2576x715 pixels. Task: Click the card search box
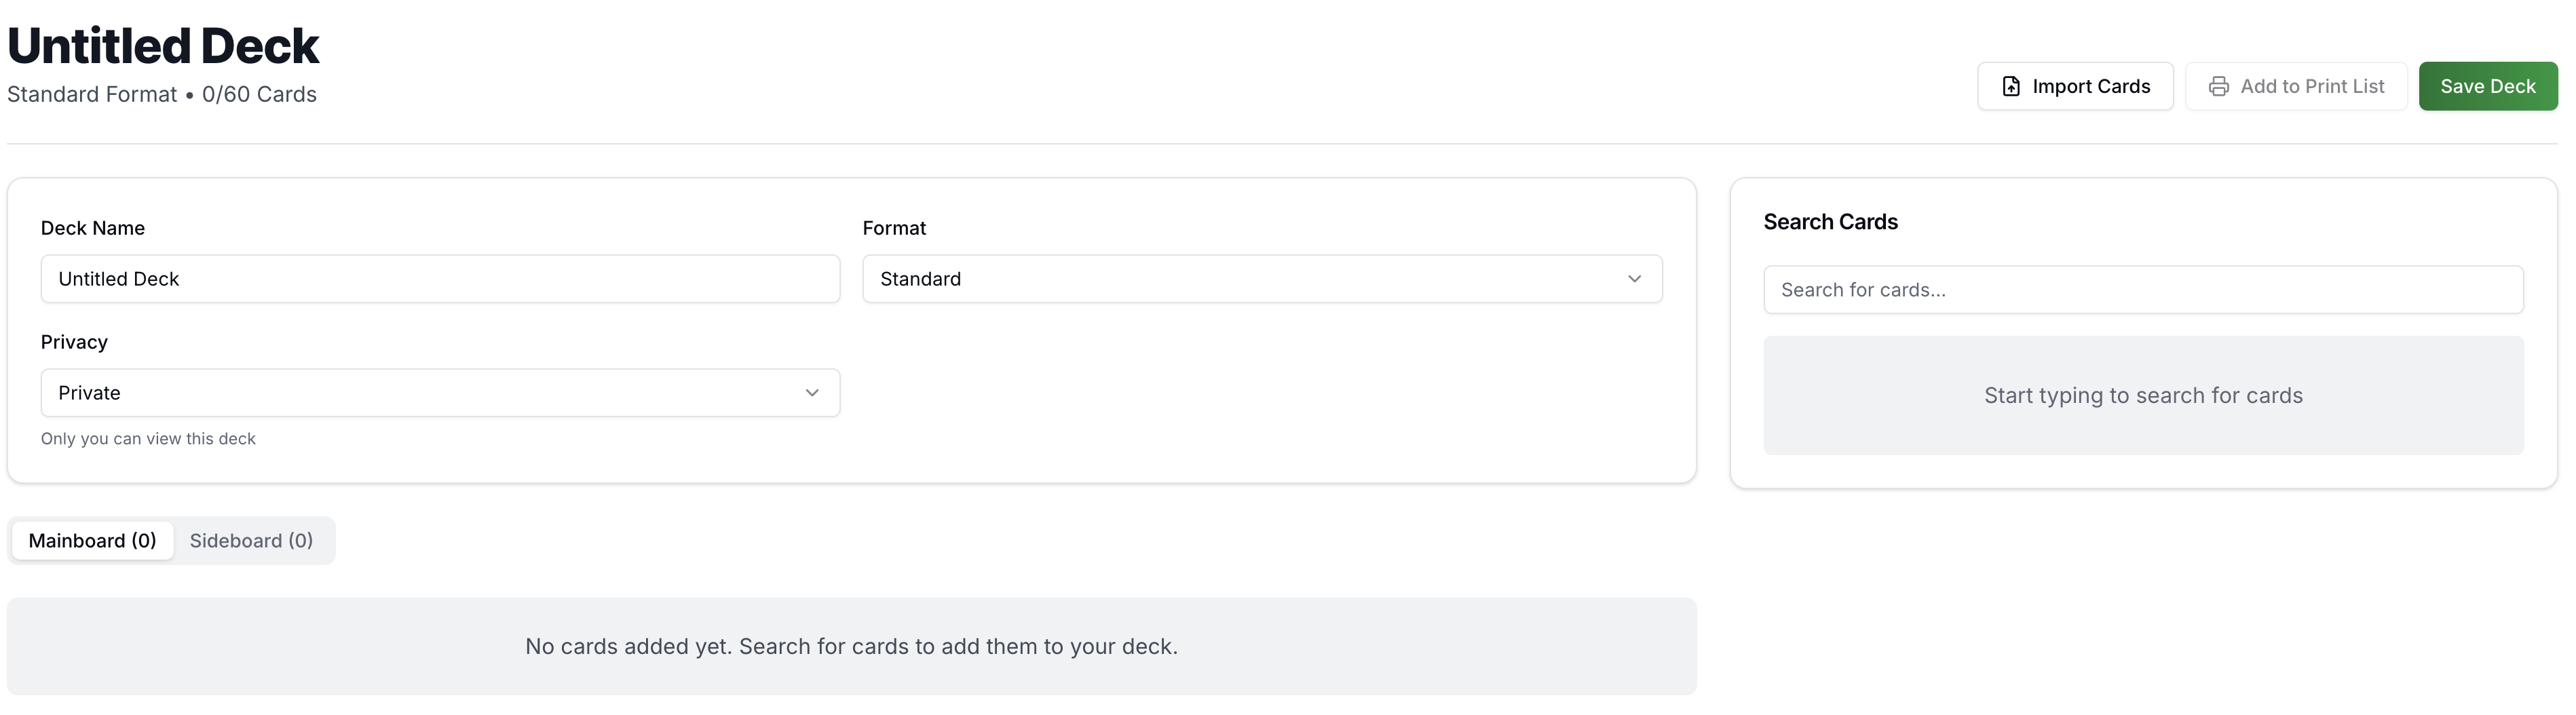(2143, 289)
